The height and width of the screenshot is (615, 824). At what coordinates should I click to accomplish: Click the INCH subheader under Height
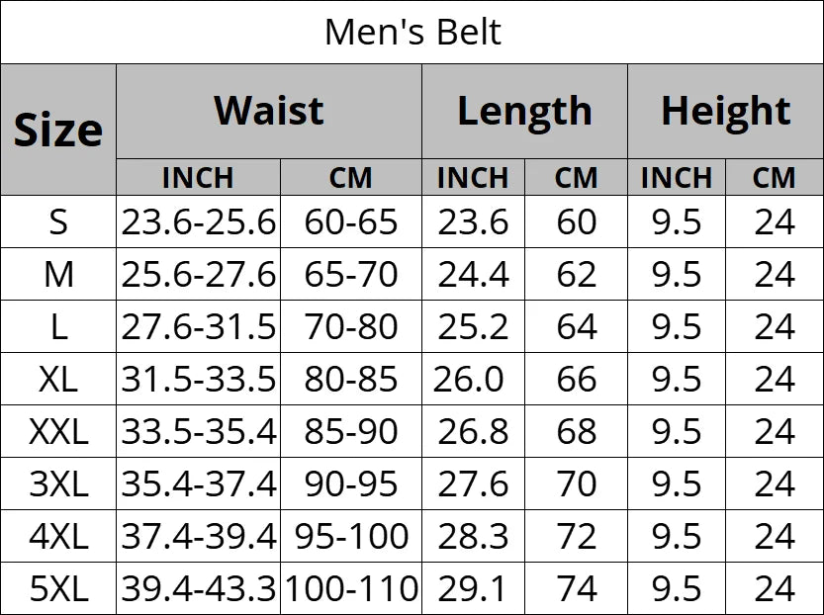pos(677,177)
